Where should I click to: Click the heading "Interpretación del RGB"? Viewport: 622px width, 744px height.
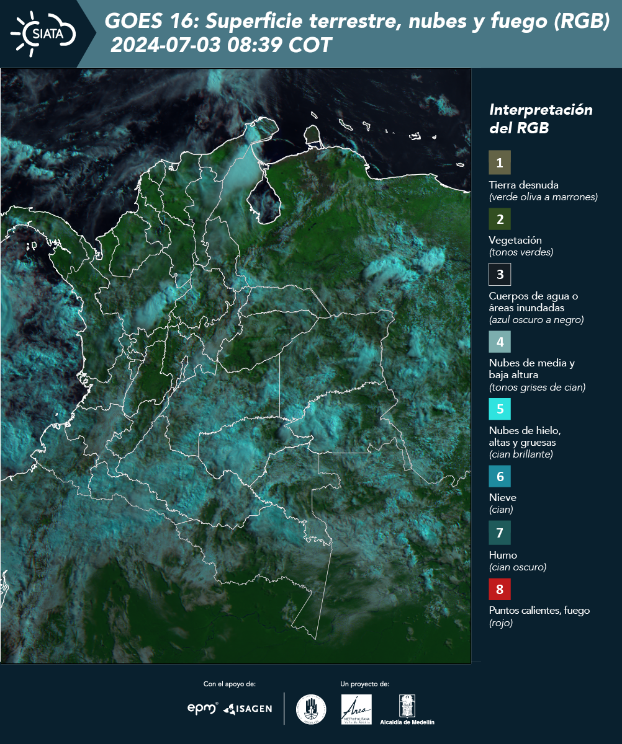[541, 118]
